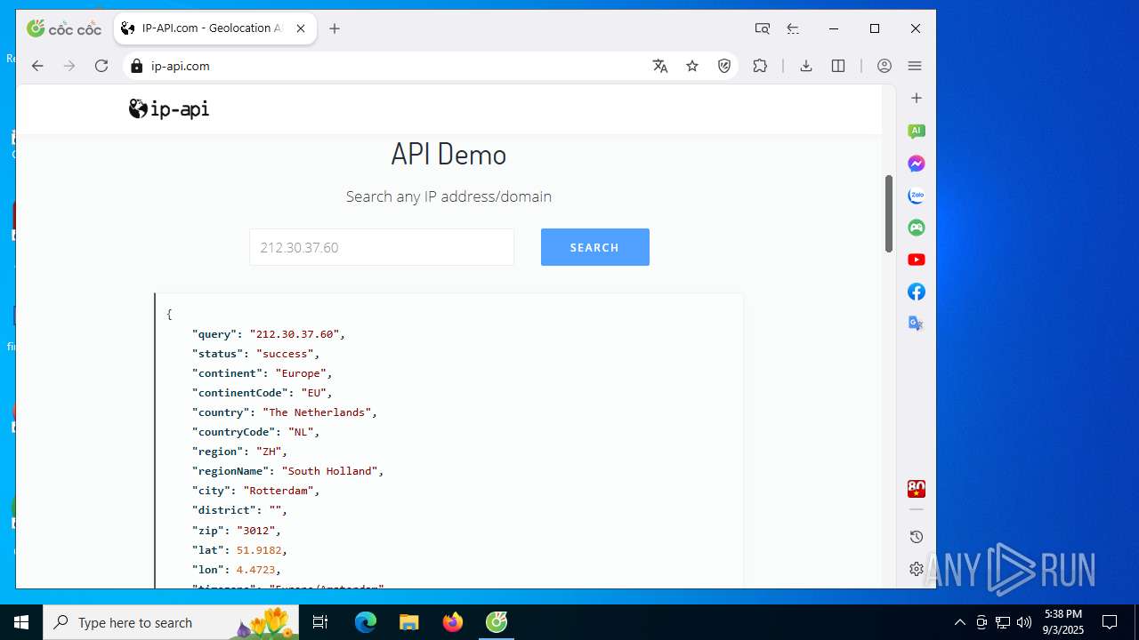1139x640 pixels.
Task: Launch Firefox from the taskbar
Action: pyautogui.click(x=453, y=622)
